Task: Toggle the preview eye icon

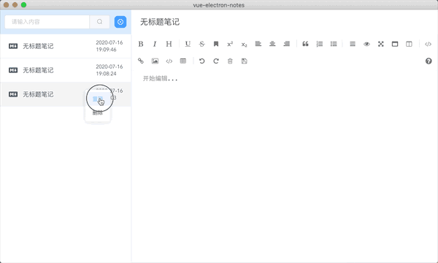Action: [x=366, y=44]
